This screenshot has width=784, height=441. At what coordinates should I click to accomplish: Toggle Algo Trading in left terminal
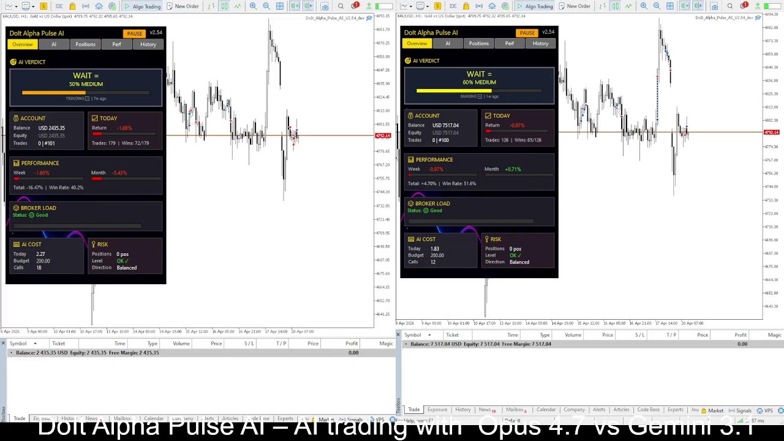(142, 6)
